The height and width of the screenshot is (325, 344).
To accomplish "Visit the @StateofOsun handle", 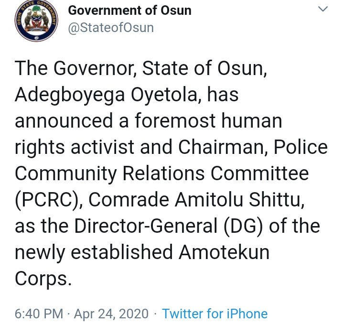I will click(x=111, y=28).
